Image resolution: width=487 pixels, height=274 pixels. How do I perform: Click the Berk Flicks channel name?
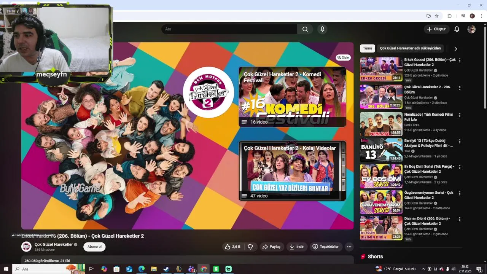coord(412,125)
